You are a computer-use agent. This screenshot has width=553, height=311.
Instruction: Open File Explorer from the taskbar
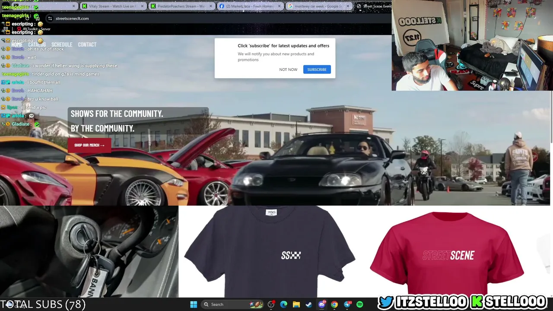pyautogui.click(x=296, y=305)
